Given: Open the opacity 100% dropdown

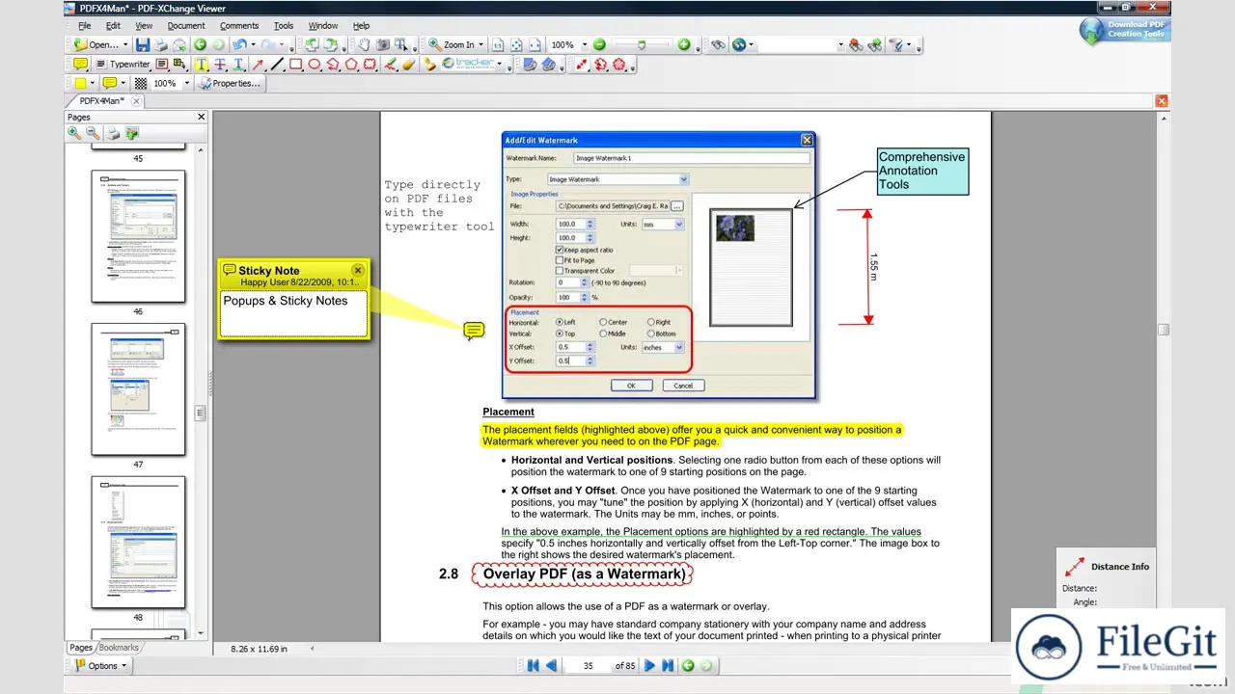Looking at the screenshot, I should tap(186, 84).
